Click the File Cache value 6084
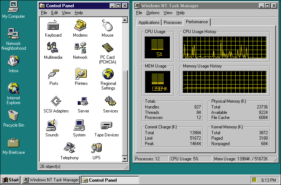Image resolution: width=281 pixels, height=185 pixels. point(263,118)
